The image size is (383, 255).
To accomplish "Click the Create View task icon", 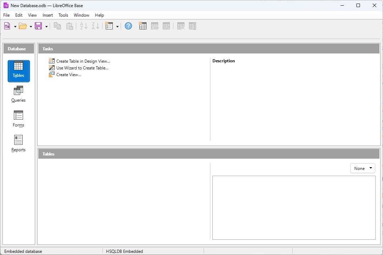I will pyautogui.click(x=51, y=75).
